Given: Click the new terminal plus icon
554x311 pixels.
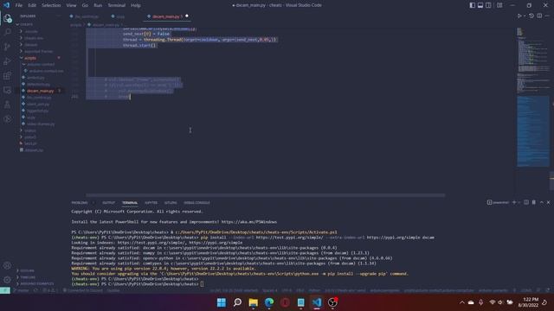Looking at the screenshot, I should point(514,202).
